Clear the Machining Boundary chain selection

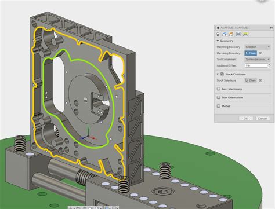(x=260, y=53)
